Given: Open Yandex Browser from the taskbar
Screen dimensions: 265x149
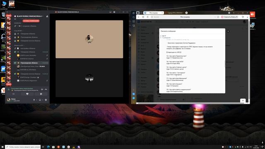Looking at the screenshot, I should (x=69, y=147).
